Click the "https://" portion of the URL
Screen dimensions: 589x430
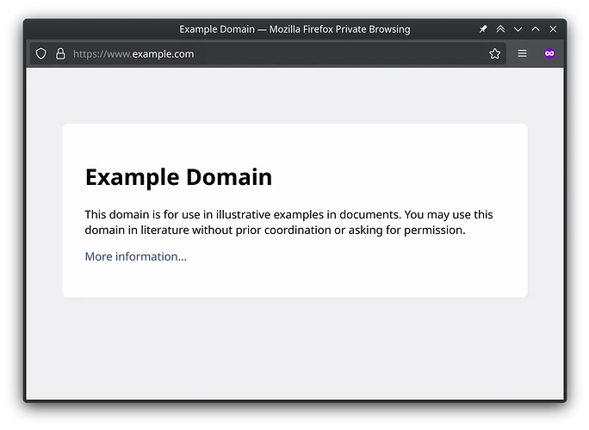(89, 53)
